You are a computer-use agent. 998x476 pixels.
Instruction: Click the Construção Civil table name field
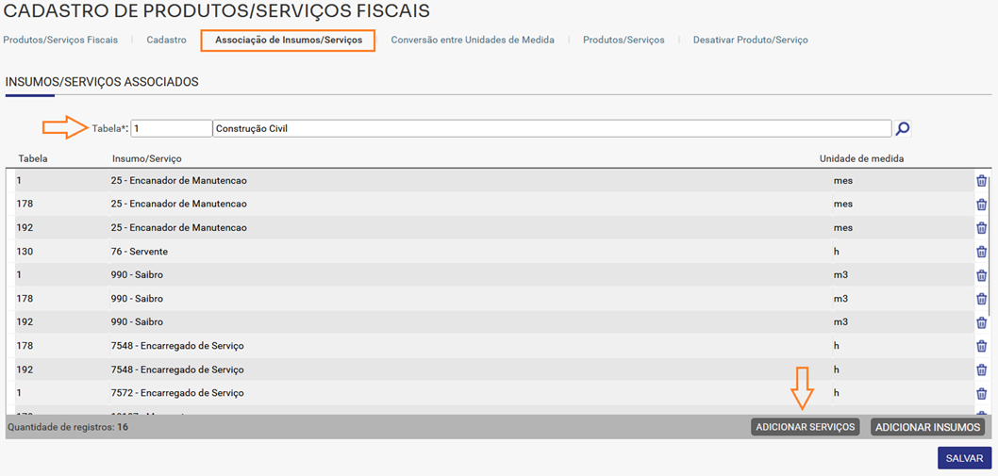552,128
